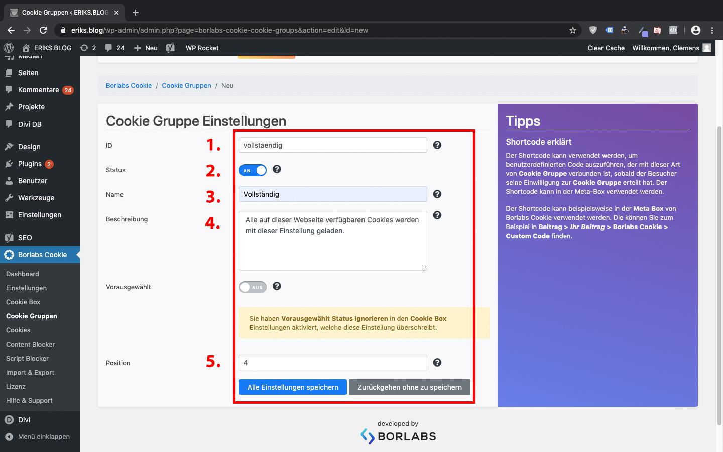The width and height of the screenshot is (723, 452).
Task: Toggle the Status switch off
Action: 253,170
